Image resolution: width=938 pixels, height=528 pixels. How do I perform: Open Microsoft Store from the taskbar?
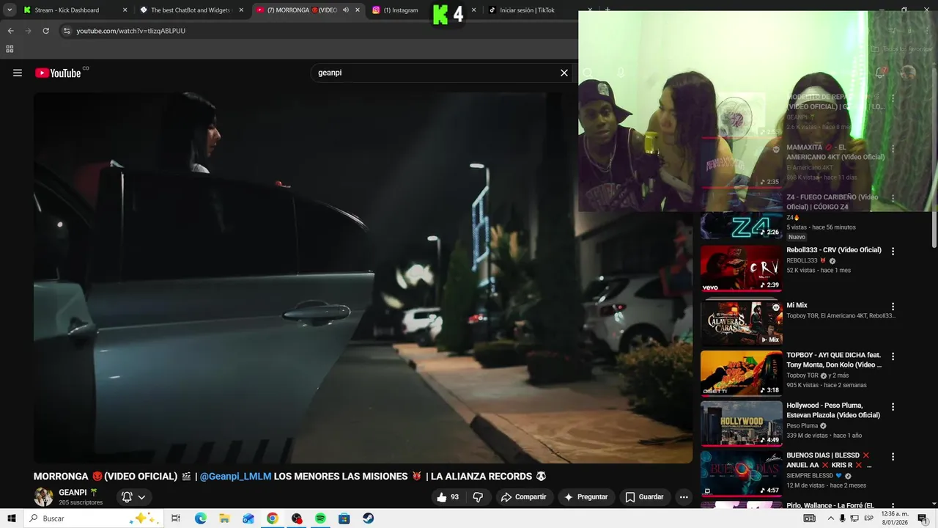pos(344,518)
